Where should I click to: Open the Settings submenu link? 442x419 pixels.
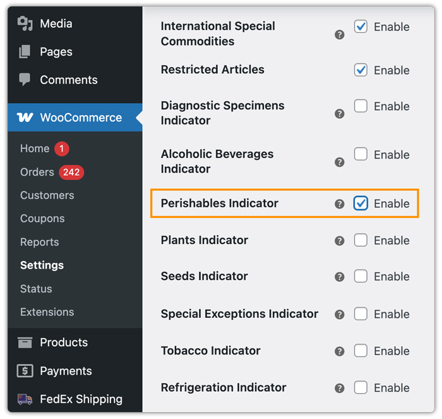42,265
